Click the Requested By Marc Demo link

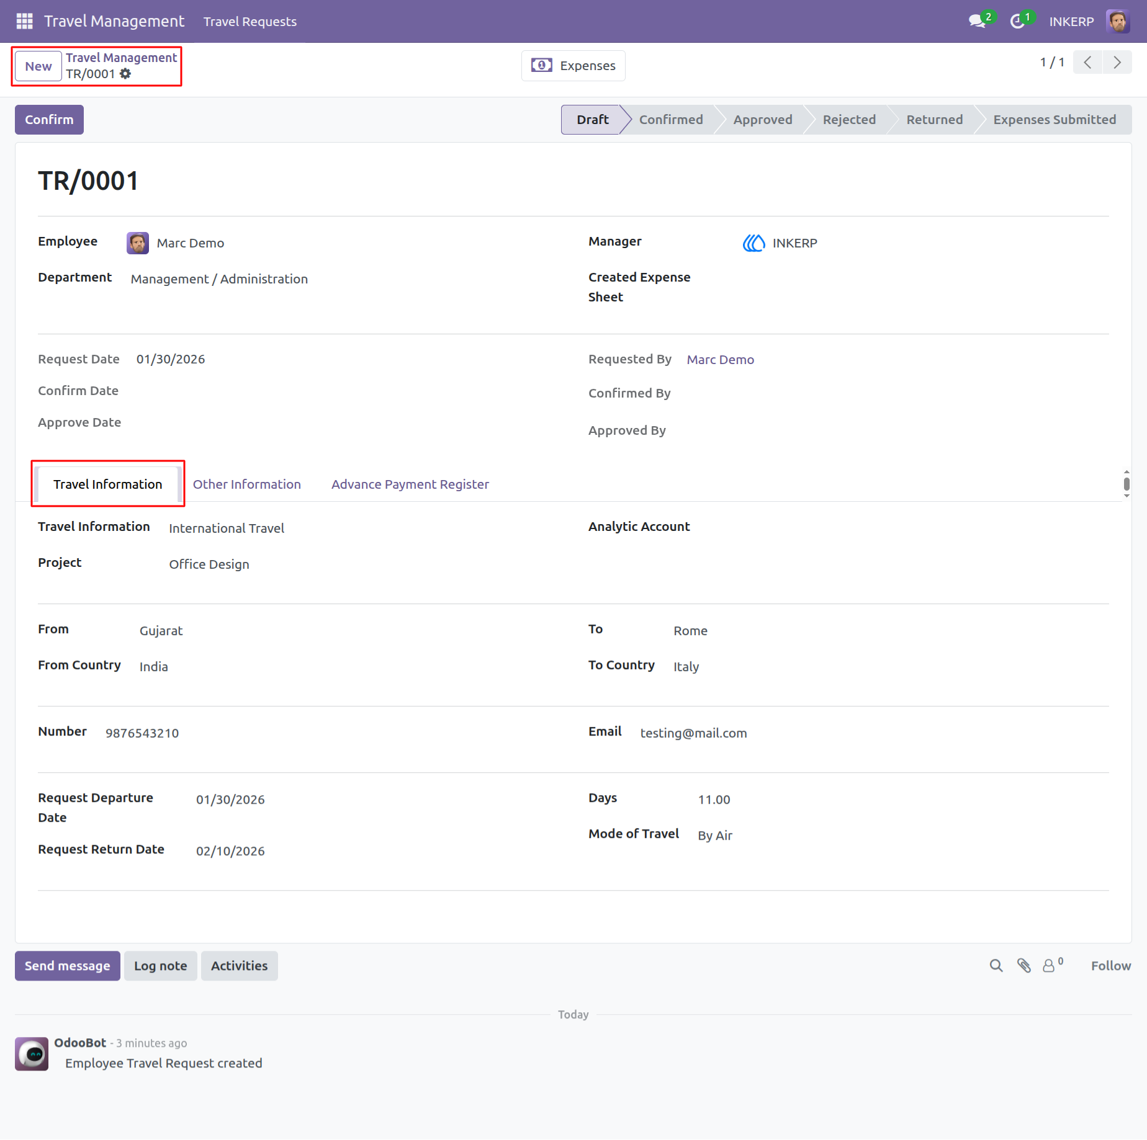(x=720, y=360)
